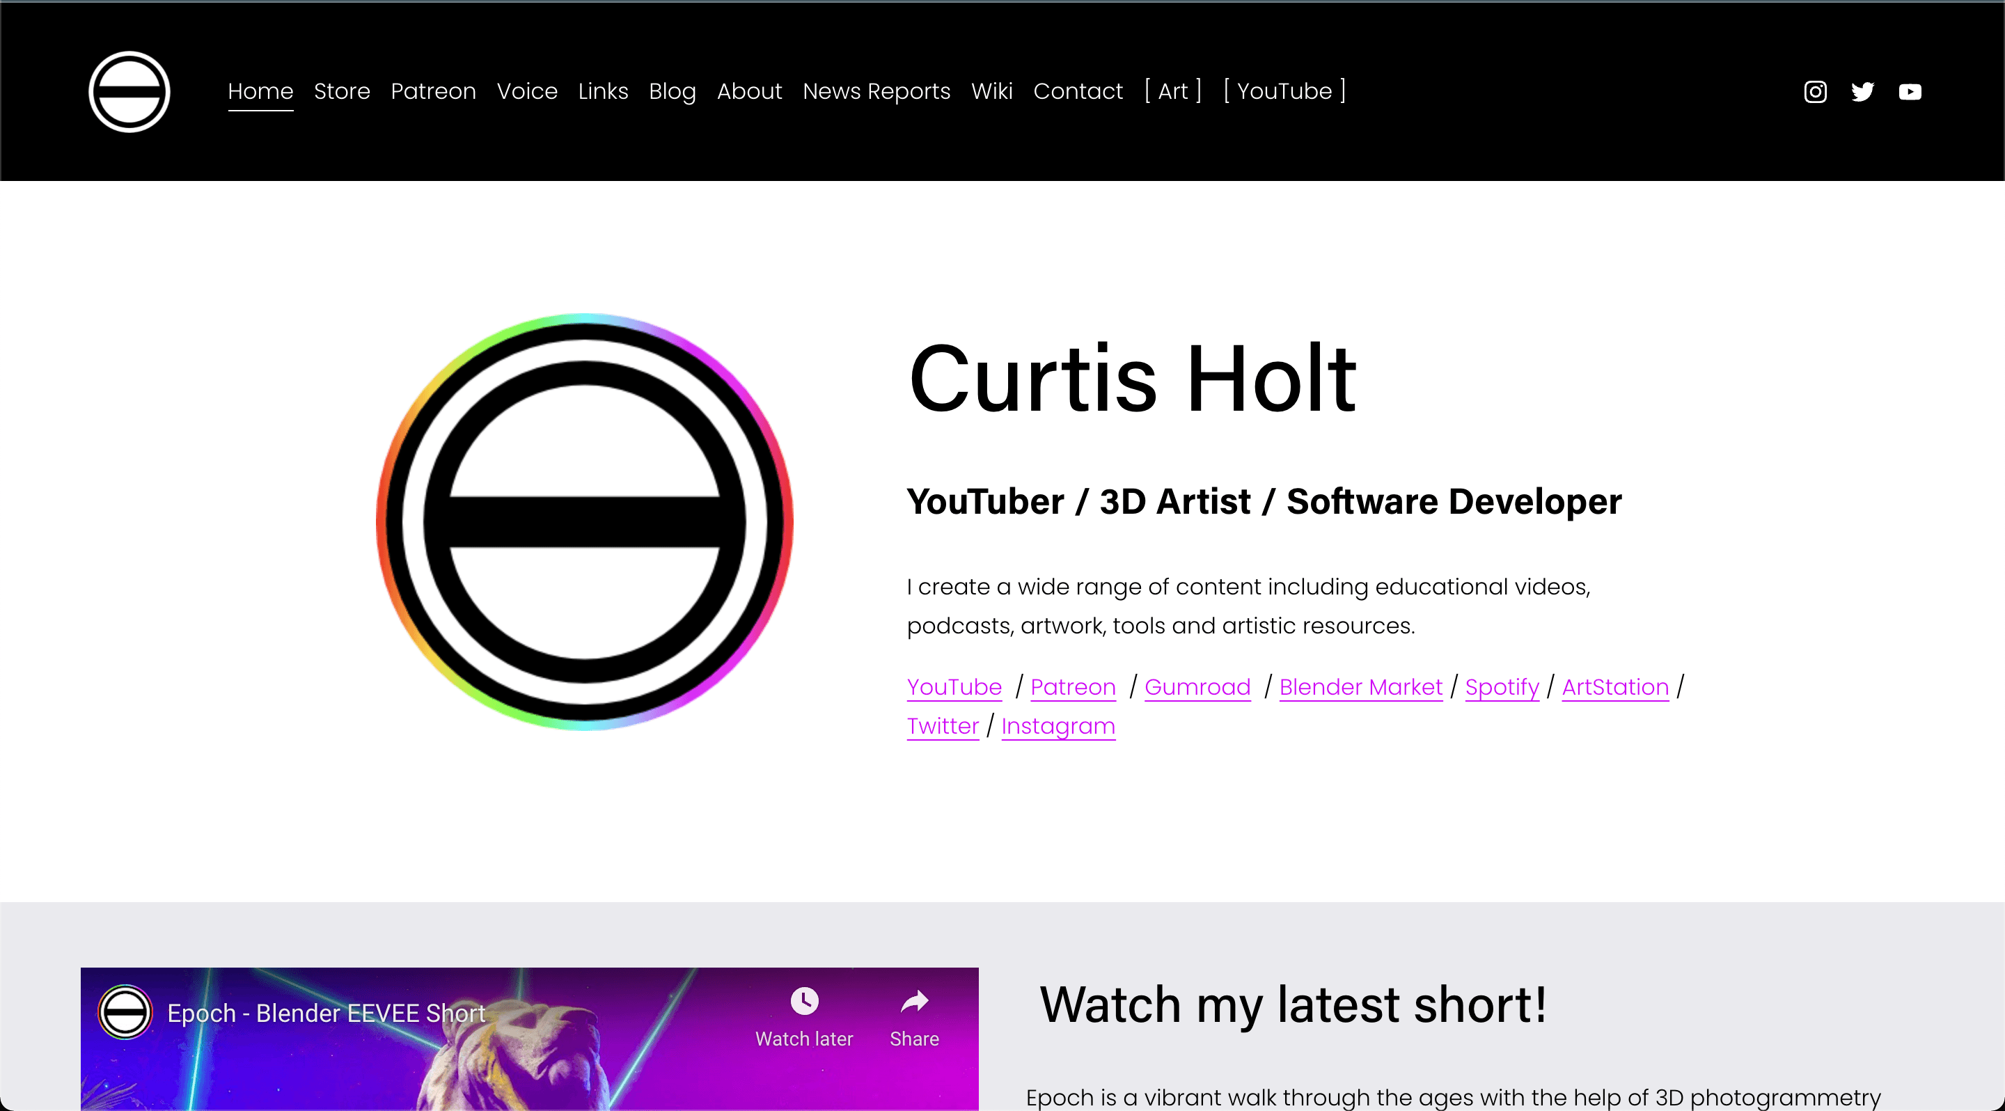Click the Share arrow icon on video
2005x1111 pixels.
(x=915, y=1000)
